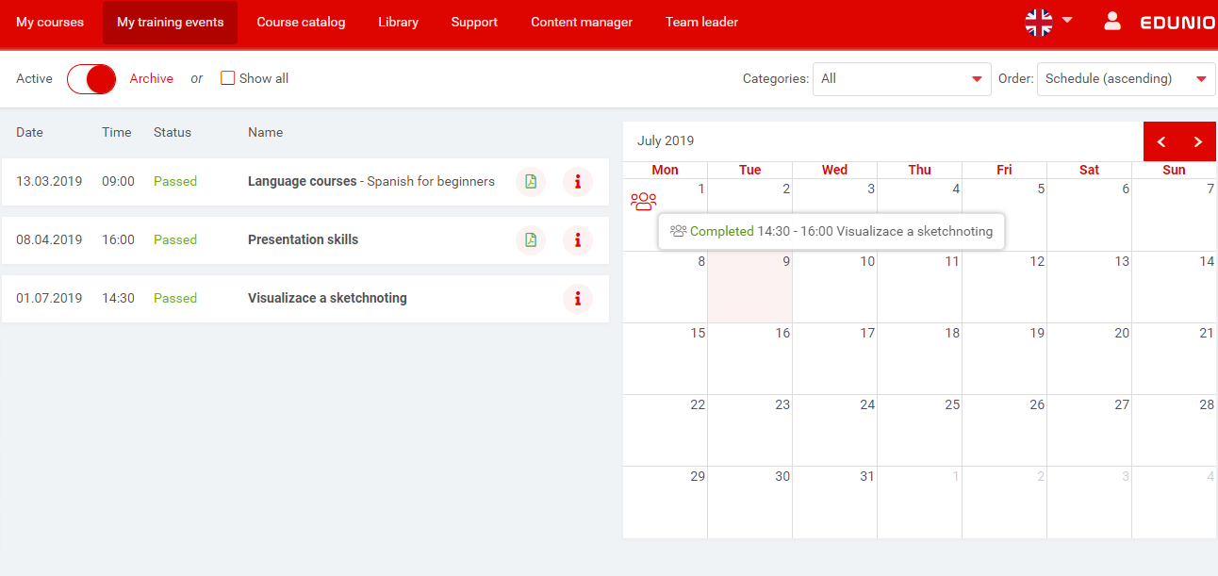Select July 20 calendar cell
The width and height of the screenshot is (1218, 576).
[1089, 359]
